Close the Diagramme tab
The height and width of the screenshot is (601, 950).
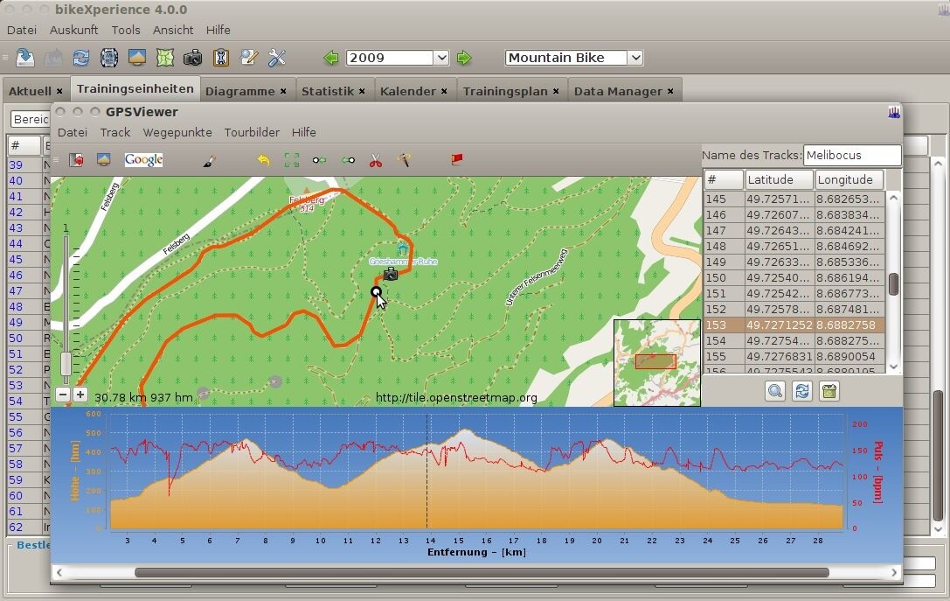point(283,91)
